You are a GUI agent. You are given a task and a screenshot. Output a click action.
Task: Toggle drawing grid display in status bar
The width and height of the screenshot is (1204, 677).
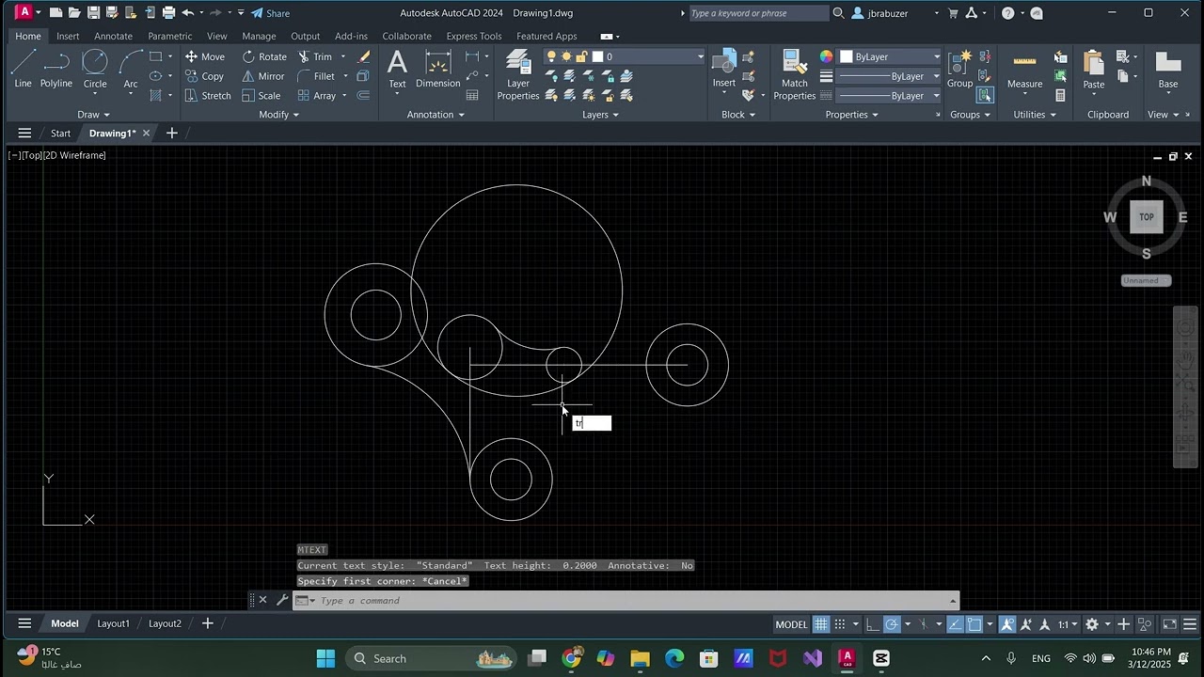pyautogui.click(x=821, y=624)
